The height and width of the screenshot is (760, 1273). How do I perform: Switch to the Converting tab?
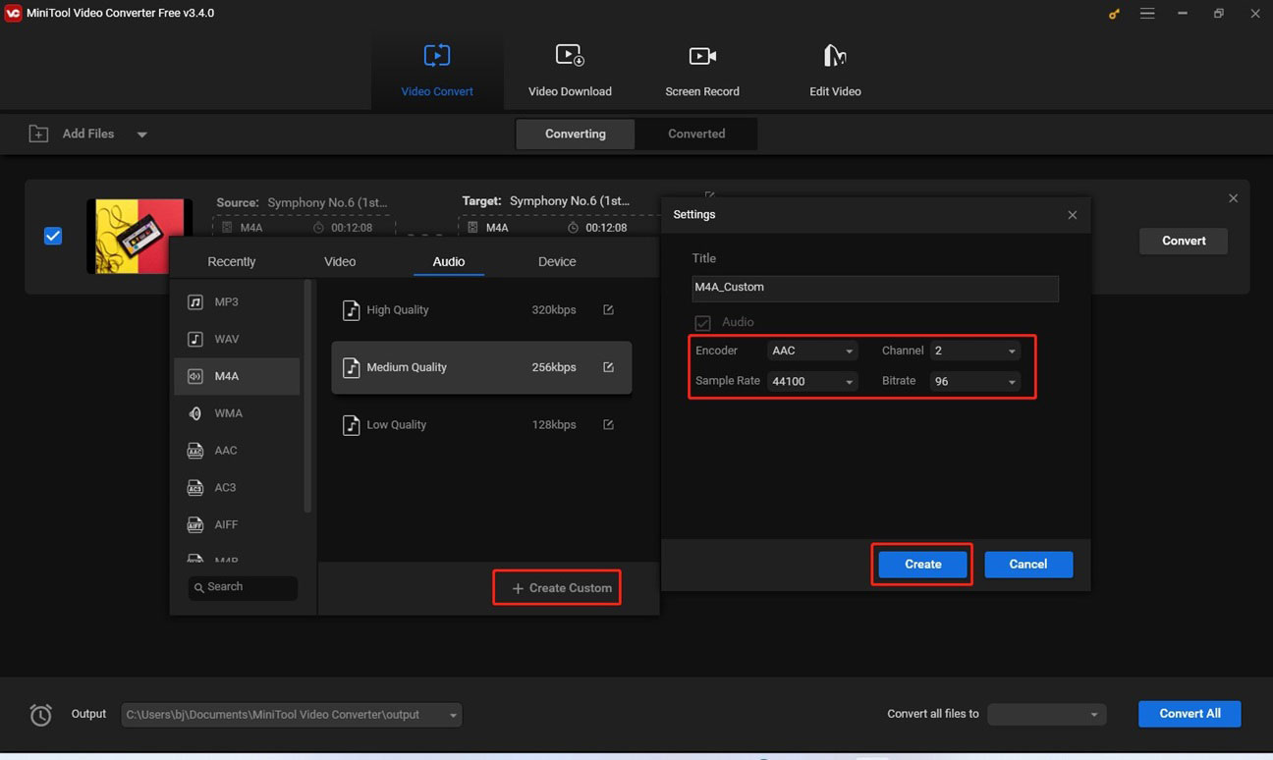pos(576,134)
